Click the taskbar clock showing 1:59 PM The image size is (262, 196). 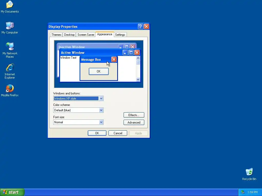(253, 192)
